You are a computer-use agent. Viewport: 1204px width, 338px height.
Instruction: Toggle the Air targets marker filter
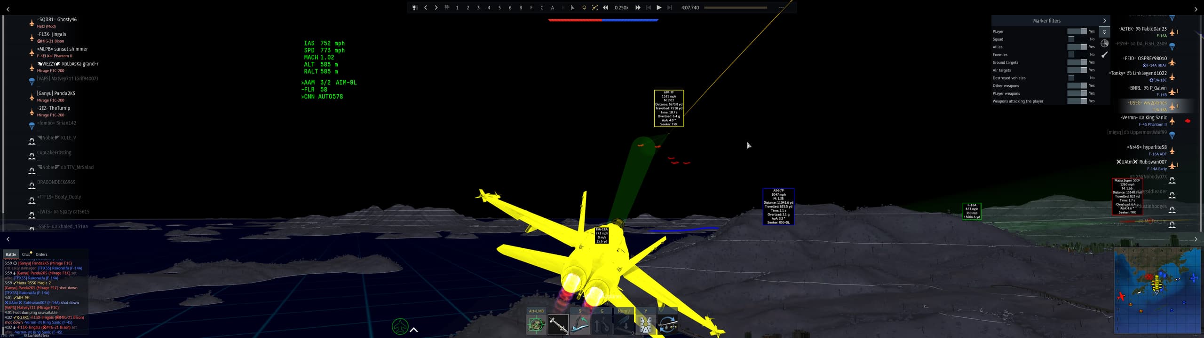point(1077,70)
